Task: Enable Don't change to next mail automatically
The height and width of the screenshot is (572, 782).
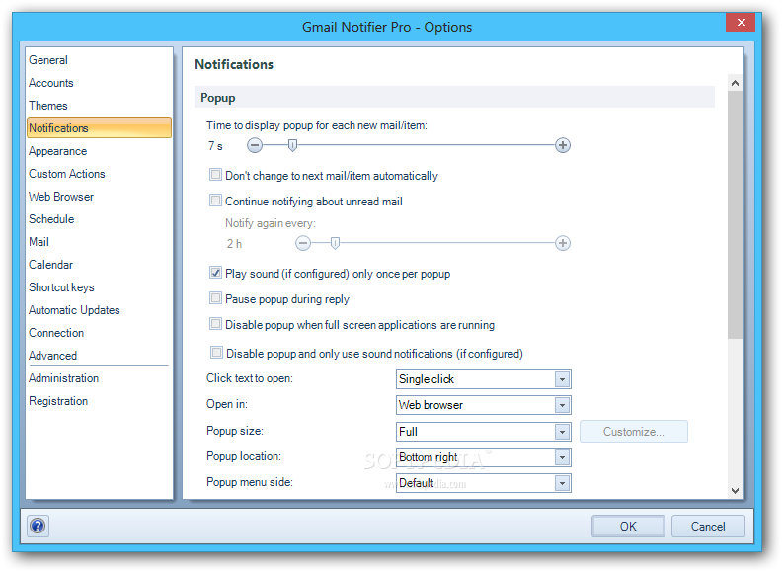Action: pyautogui.click(x=215, y=175)
